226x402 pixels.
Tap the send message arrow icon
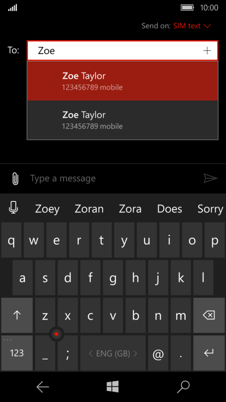(211, 178)
